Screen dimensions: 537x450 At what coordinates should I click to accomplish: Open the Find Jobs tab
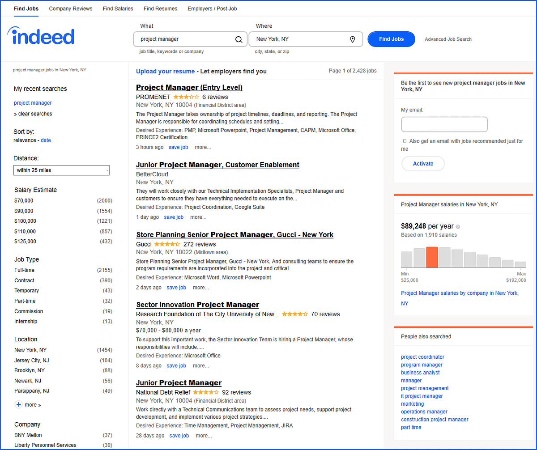(26, 8)
